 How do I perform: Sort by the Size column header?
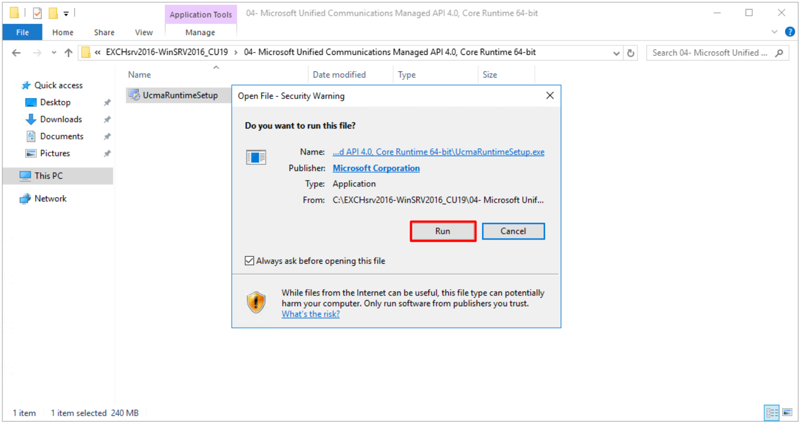tap(489, 75)
